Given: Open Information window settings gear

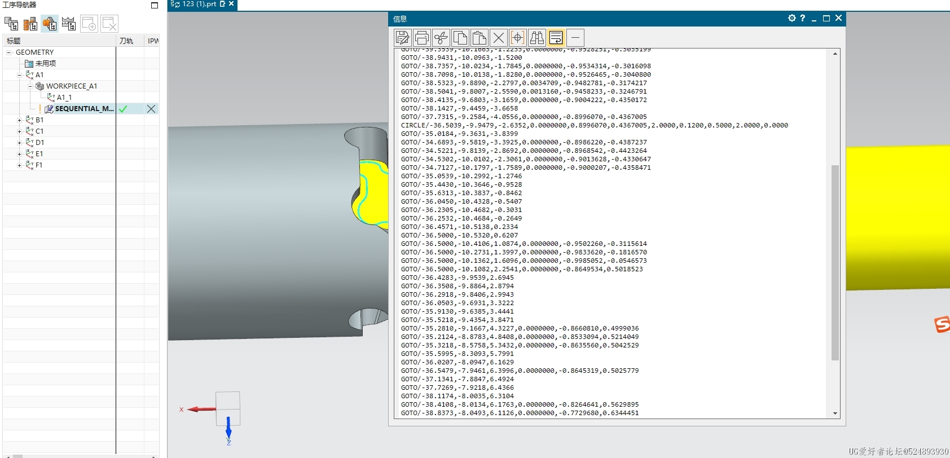Looking at the screenshot, I should pos(792,18).
